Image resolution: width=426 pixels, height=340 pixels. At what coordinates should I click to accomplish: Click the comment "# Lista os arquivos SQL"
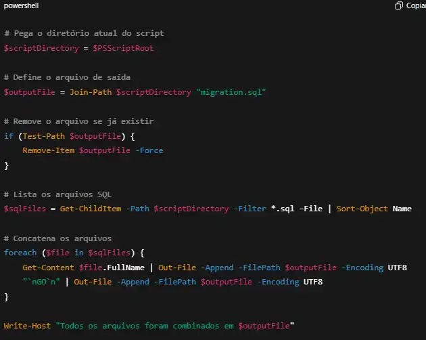58,194
